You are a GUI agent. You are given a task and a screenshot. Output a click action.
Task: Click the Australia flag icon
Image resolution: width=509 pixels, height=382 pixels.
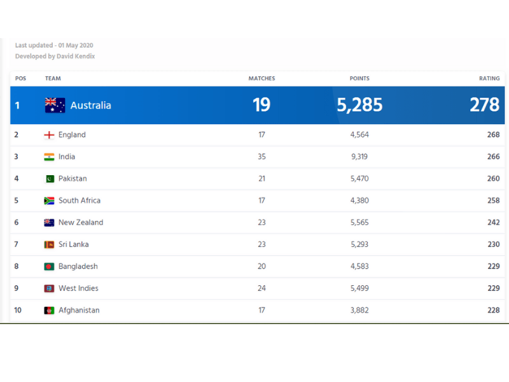(55, 105)
